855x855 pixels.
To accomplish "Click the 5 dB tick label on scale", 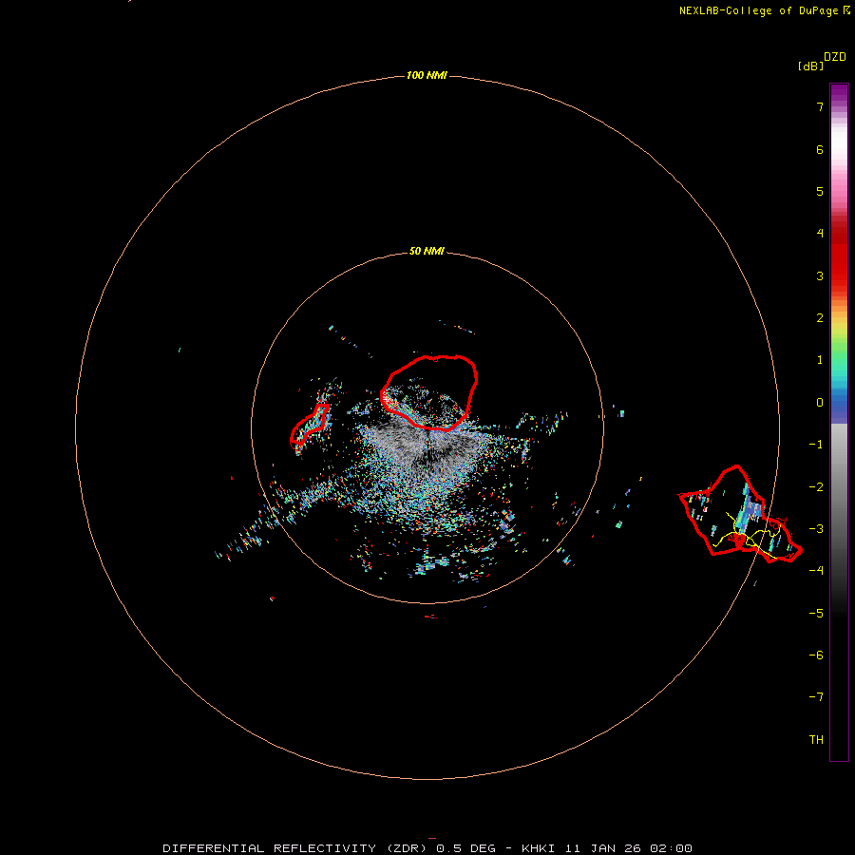I will [x=820, y=191].
